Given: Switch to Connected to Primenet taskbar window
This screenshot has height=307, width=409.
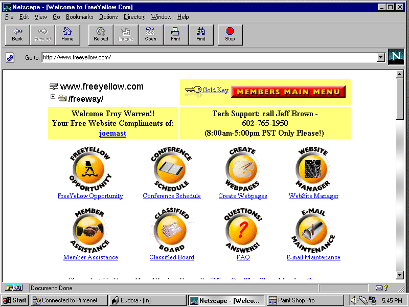Looking at the screenshot, I should 69,300.
